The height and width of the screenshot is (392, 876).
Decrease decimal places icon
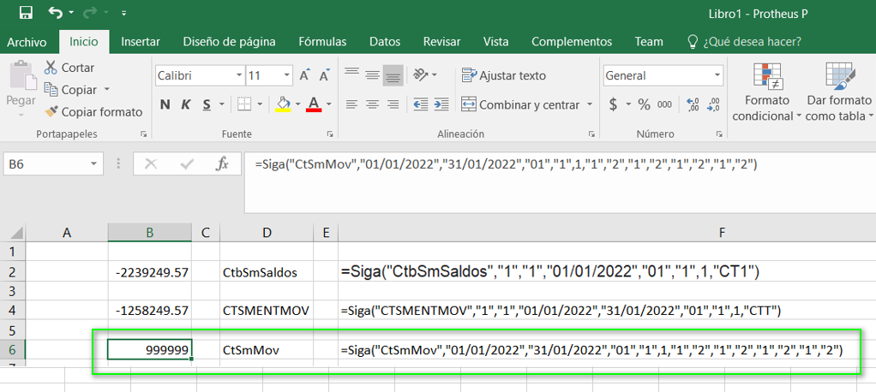(x=713, y=104)
